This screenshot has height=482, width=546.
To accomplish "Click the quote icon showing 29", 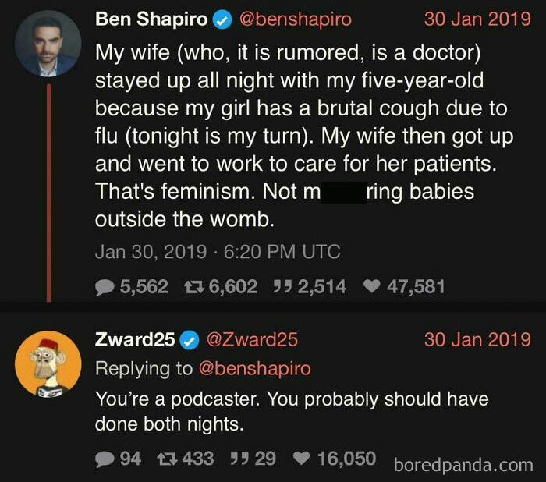I will pos(239,457).
